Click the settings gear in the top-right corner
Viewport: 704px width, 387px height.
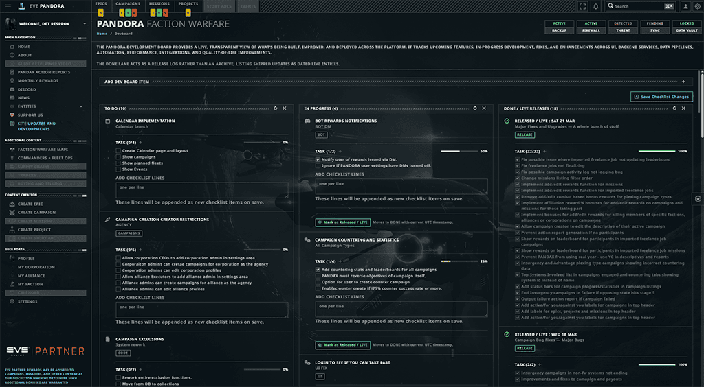[x=698, y=6]
